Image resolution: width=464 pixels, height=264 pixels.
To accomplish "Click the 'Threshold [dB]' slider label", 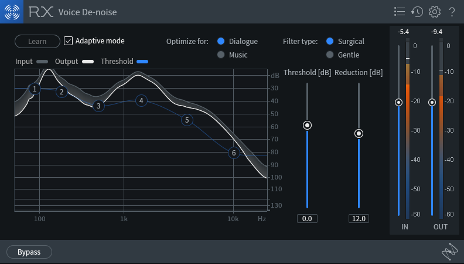I will coord(308,73).
